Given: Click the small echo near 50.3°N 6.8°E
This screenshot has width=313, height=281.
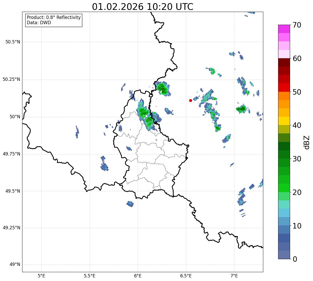Looking at the screenshot, I should point(212,71).
